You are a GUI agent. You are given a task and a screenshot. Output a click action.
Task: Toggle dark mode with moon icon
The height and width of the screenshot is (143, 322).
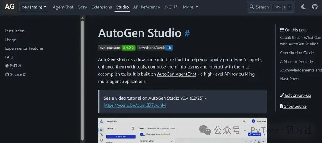(x=303, y=7)
